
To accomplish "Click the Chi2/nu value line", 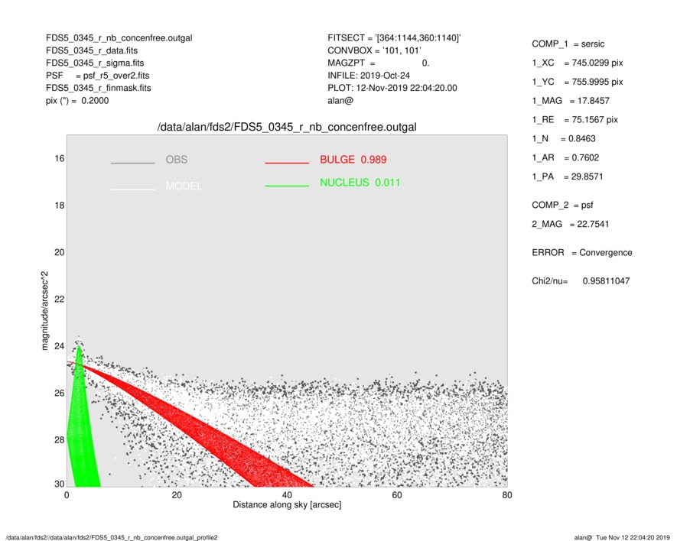I will pos(581,281).
